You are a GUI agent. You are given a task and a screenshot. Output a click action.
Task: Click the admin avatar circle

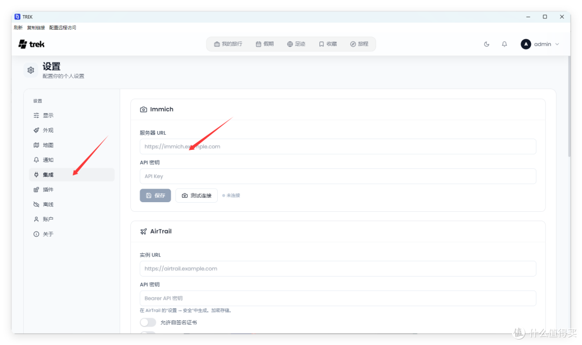[x=525, y=44]
